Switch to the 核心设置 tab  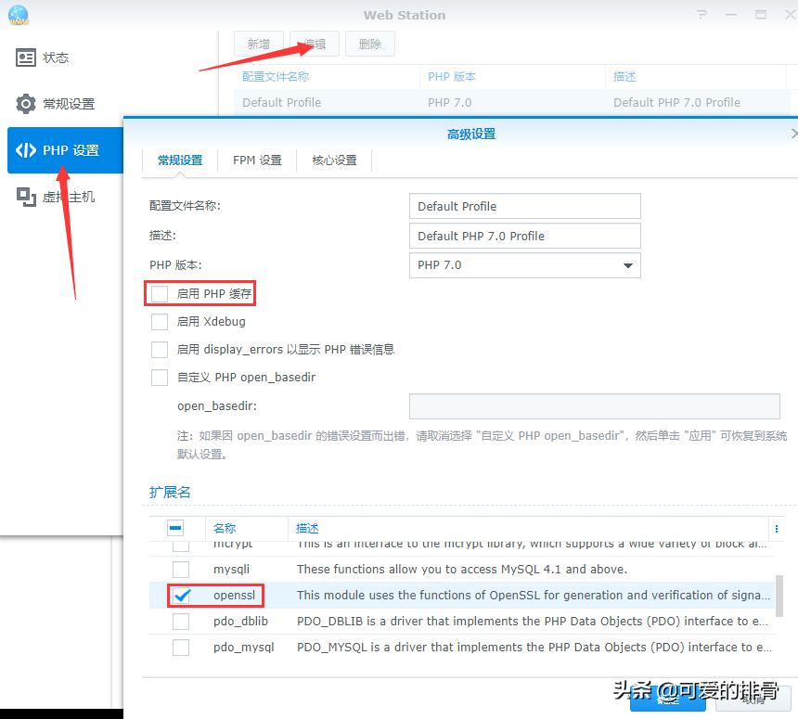(333, 160)
